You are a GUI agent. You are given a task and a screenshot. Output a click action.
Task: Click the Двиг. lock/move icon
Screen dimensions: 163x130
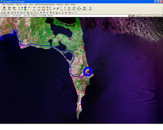tap(69, 8)
